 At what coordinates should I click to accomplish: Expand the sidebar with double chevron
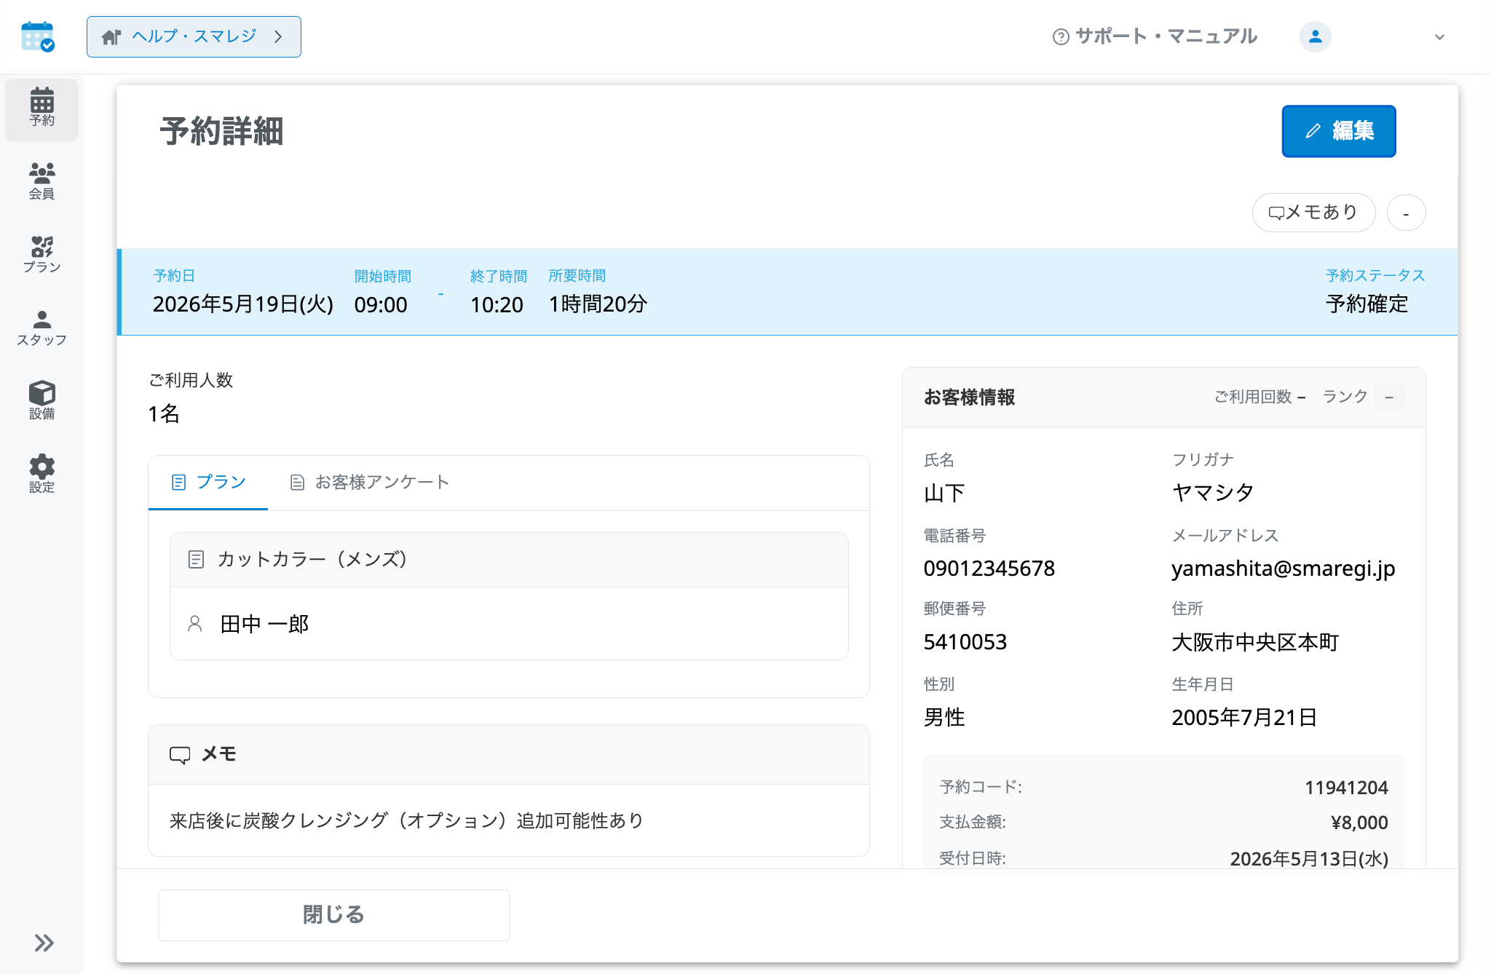point(44,943)
